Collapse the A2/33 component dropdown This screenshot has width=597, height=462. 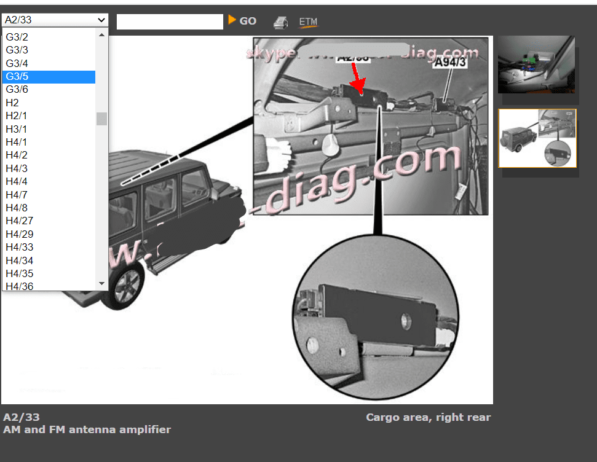click(x=55, y=20)
